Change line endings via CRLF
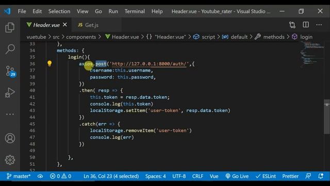 [x=197, y=176]
